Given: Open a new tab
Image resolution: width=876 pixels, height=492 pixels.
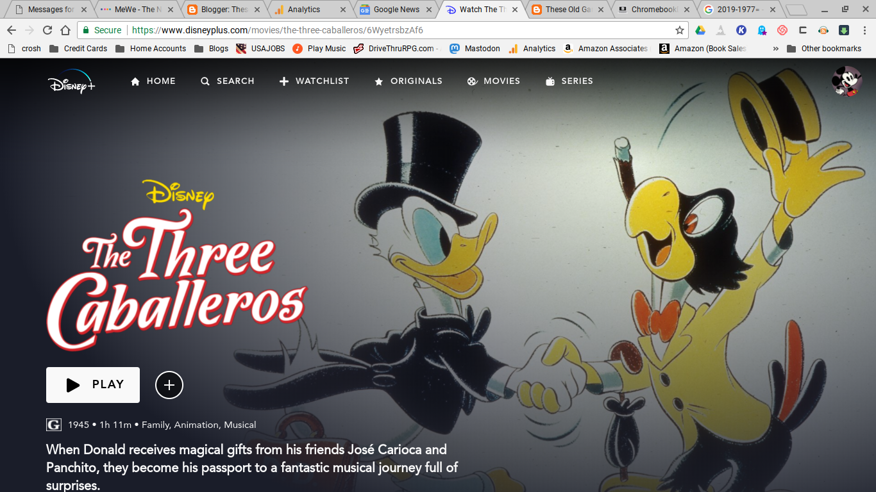Looking at the screenshot, I should pos(796,10).
